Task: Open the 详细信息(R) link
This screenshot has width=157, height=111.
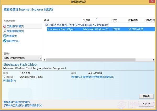Action: pos(9,81)
